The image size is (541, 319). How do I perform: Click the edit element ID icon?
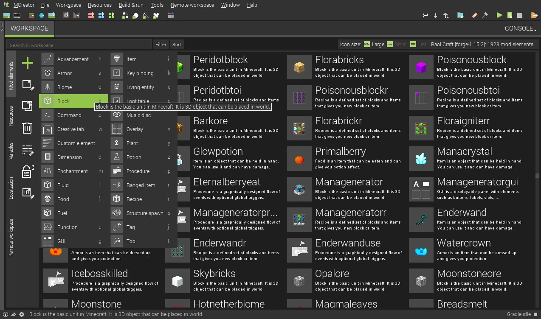click(28, 193)
